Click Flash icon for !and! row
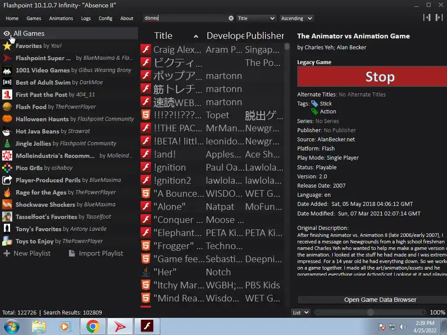 pos(146,154)
